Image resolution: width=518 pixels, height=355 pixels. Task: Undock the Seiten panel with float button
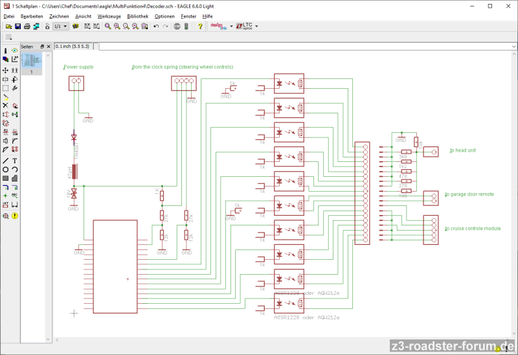pos(42,47)
